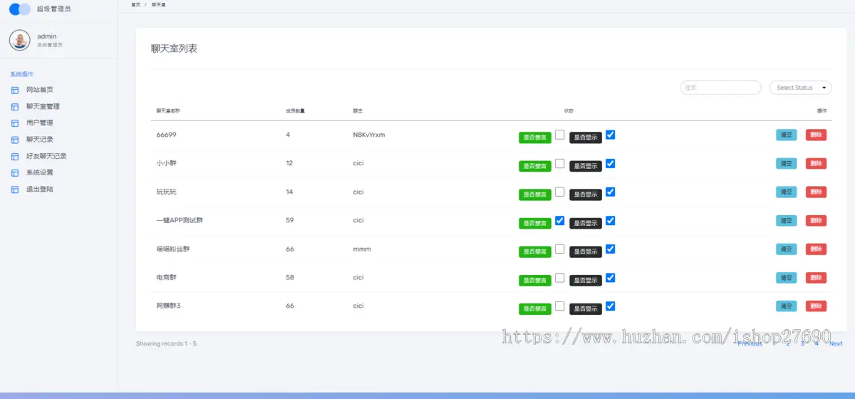Open 系统设置 in the sidebar

[40, 172]
